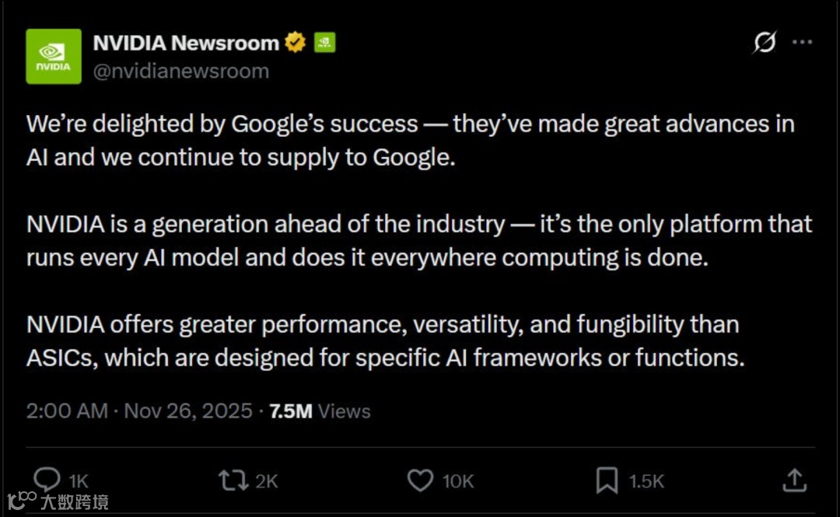This screenshot has height=517, width=840.
Task: Click the gold verified checkmark badge
Action: pos(295,43)
